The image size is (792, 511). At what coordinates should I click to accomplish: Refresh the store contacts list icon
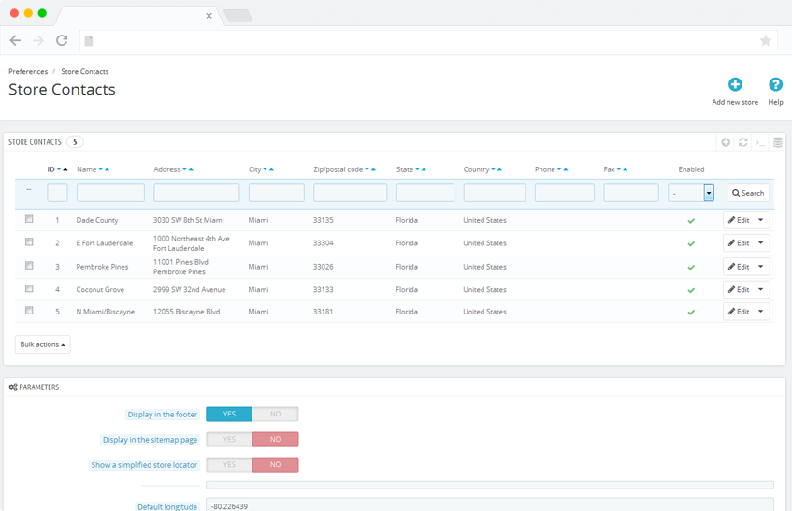743,142
